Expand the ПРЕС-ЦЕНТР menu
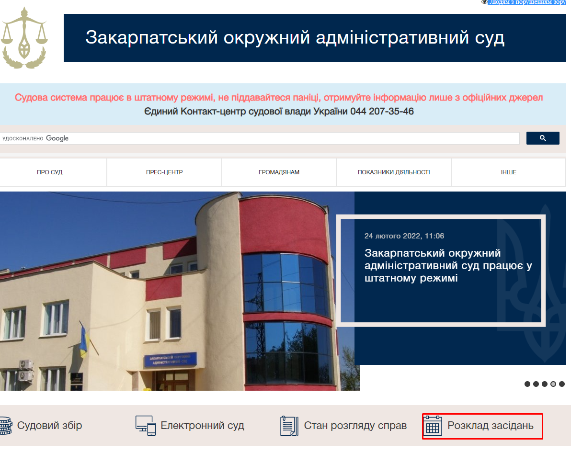 pyautogui.click(x=164, y=172)
